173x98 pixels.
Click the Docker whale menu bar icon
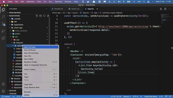click(x=88, y=2)
